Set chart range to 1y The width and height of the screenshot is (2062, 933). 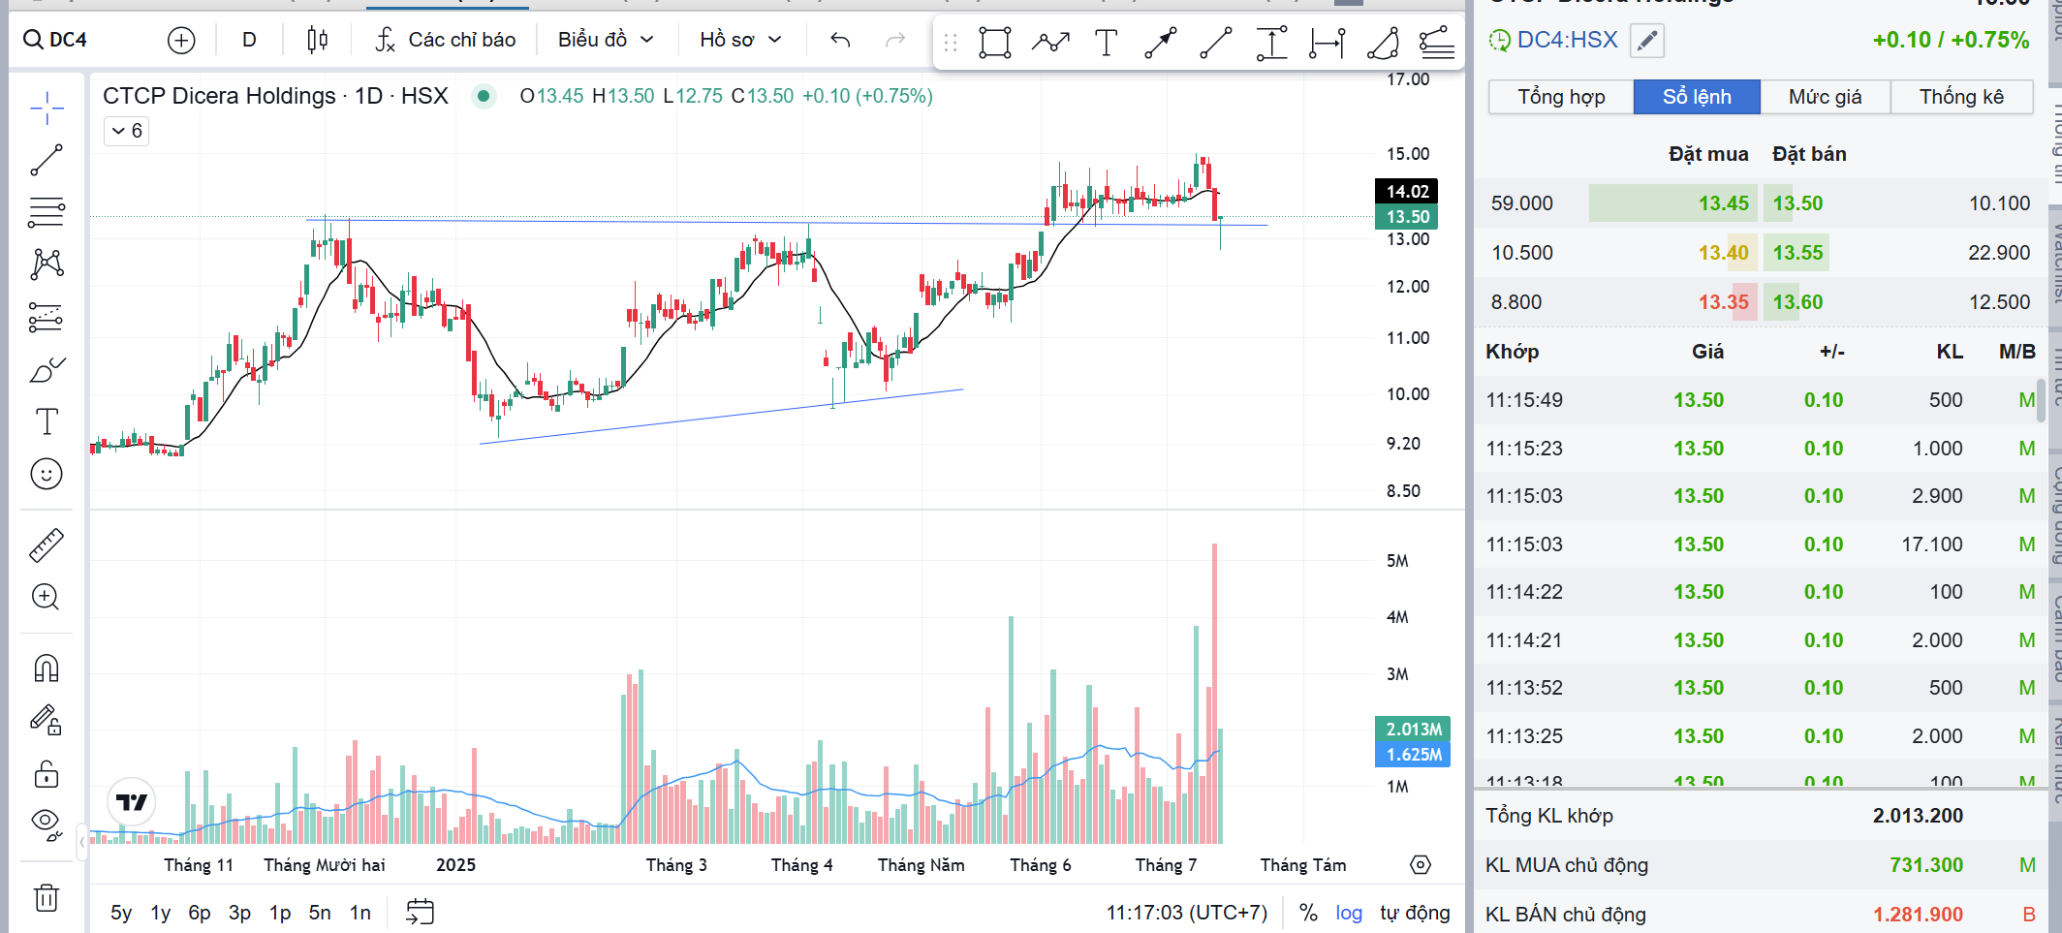160,913
